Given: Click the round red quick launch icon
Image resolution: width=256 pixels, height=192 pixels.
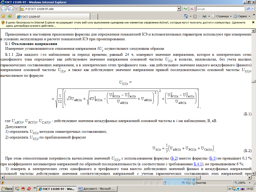Looking at the screenshot, I should [23, 189].
